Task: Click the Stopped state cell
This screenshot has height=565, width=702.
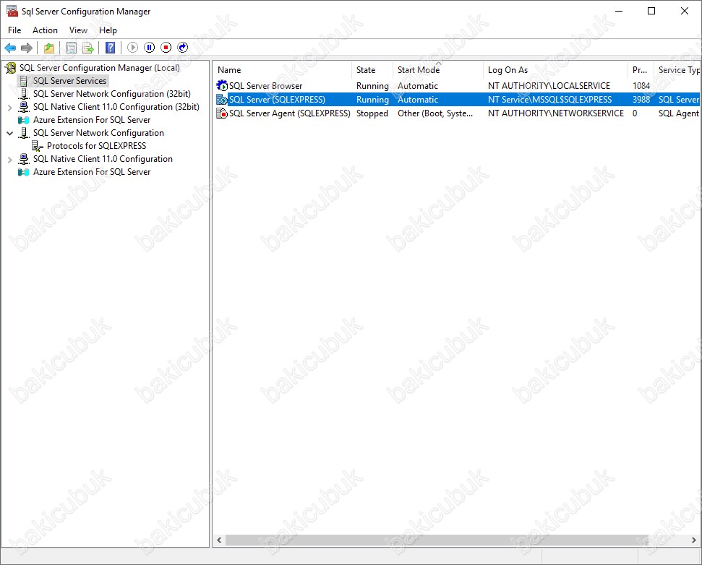Action: coord(372,113)
